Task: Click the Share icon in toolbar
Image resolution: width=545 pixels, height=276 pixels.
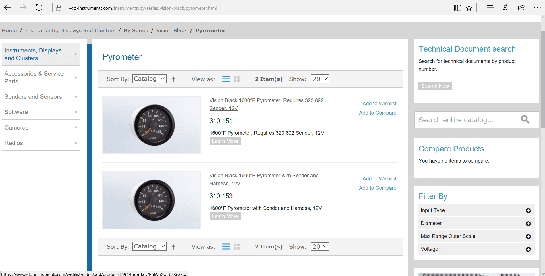Action: coord(521,8)
